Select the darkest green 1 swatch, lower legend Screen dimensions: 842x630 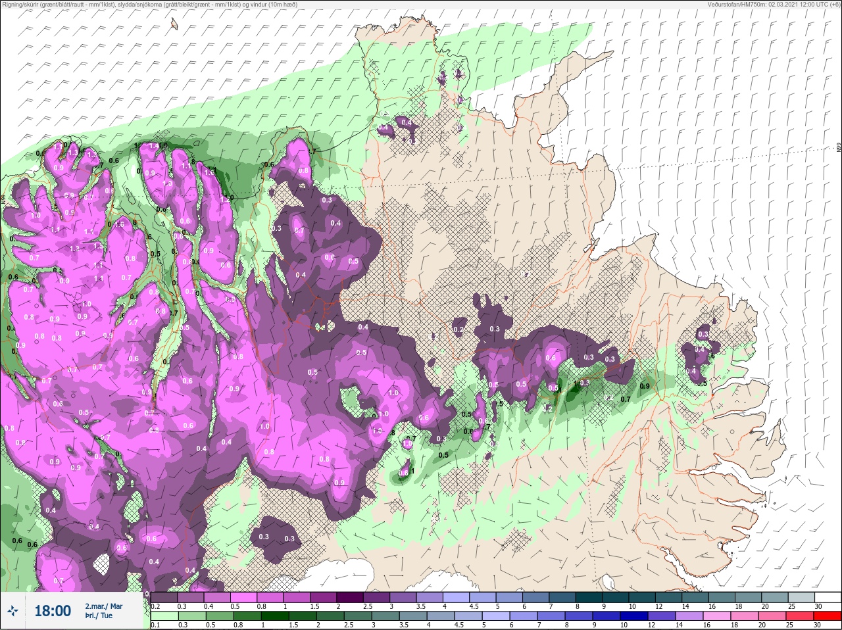(x=276, y=616)
